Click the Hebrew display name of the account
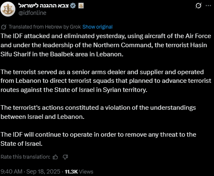Screen dimensions: 214x176 (x=44, y=5)
